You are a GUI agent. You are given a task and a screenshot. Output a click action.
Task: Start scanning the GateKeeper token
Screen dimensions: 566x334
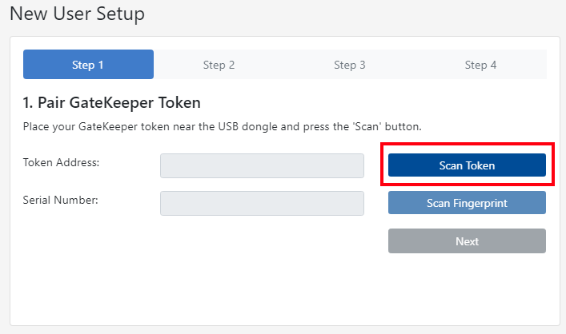point(467,165)
